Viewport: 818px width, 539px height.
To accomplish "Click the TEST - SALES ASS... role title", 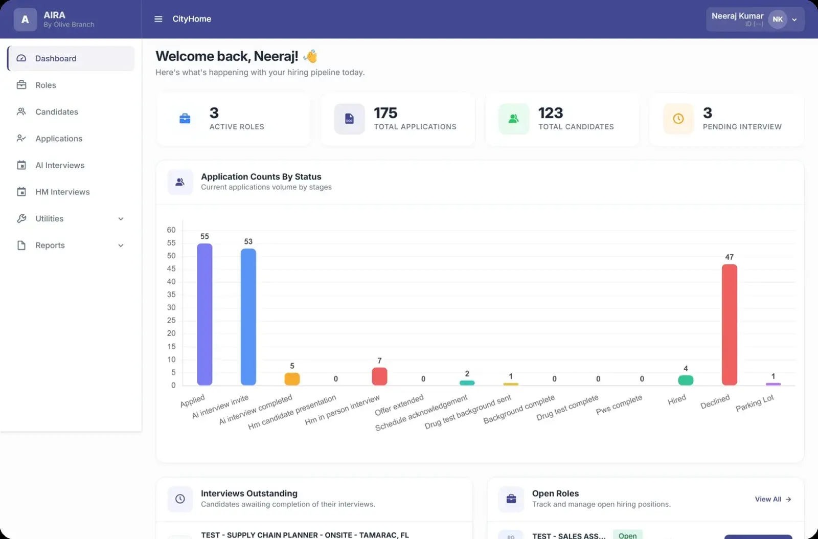I will coord(569,536).
